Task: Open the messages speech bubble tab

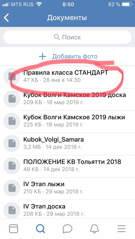Action: (x=68, y=229)
